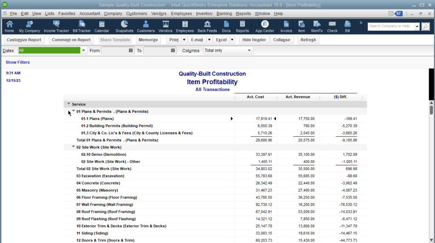This screenshot has width=435, height=243.
Task: Open E-mail dropdown arrow
Action: (x=209, y=40)
